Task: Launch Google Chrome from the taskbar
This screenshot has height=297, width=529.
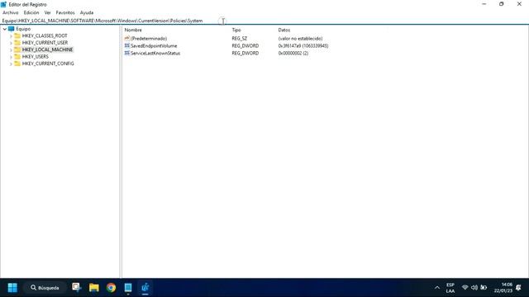Action: pyautogui.click(x=111, y=288)
